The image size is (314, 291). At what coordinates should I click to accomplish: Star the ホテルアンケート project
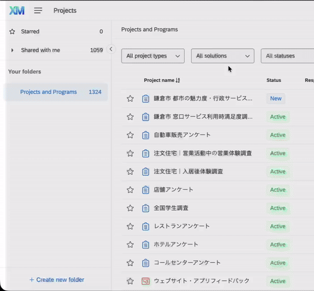130,244
